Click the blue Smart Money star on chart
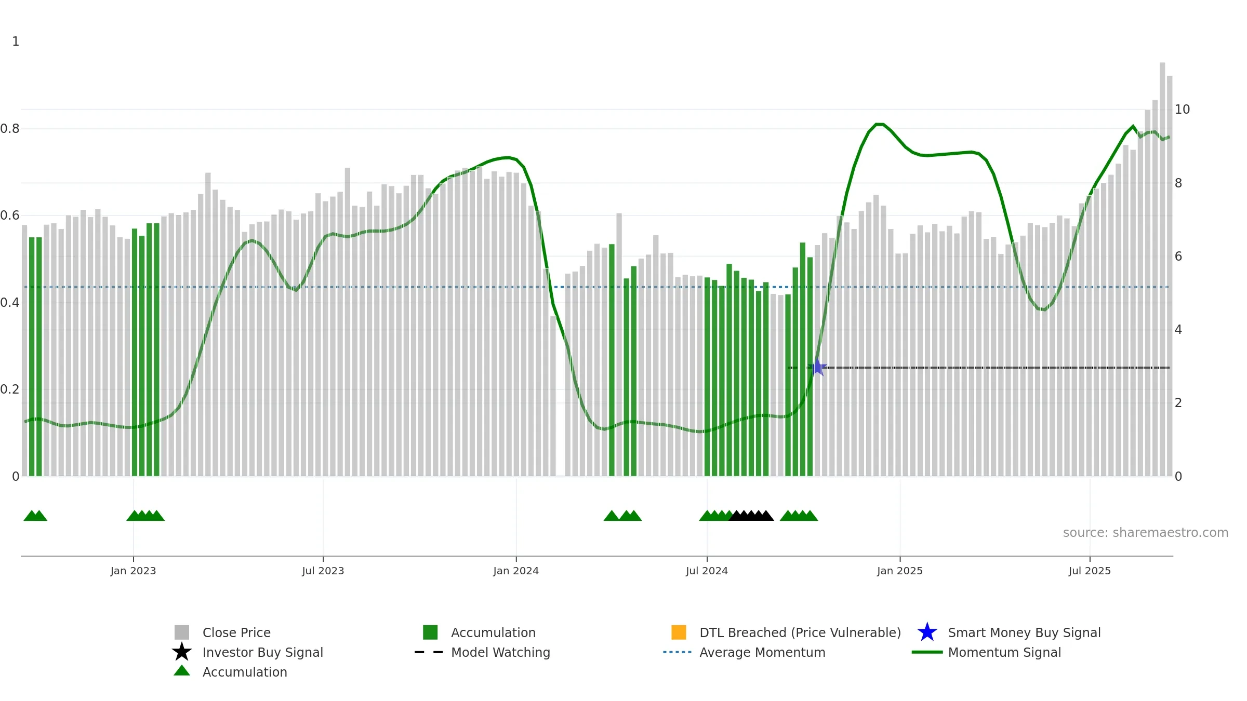 [x=817, y=367]
